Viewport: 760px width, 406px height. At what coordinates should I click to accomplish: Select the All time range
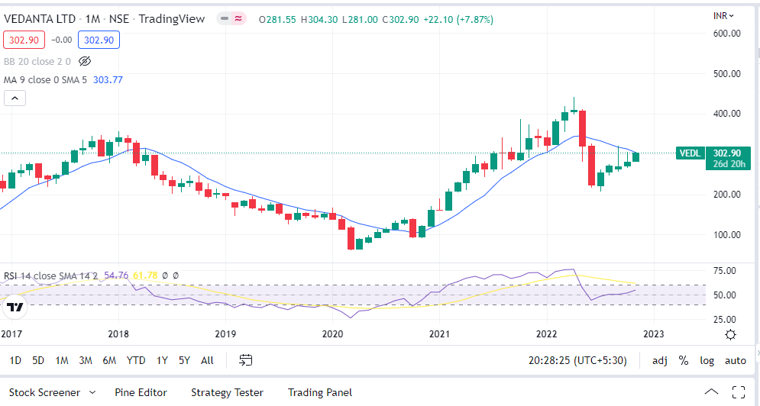[207, 360]
